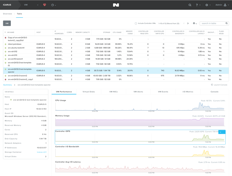This screenshot has height=176, width=232.
Task: Sort by Controller Write IOPS column header
Action: point(159,32)
